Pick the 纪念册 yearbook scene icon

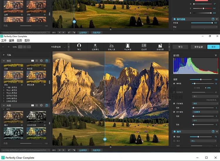144,45
